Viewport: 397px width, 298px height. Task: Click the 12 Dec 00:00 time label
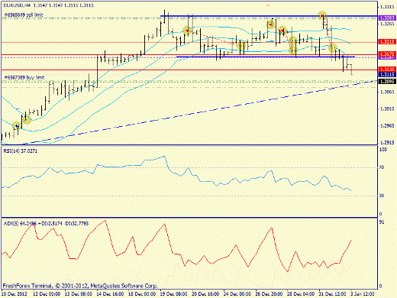(47, 293)
